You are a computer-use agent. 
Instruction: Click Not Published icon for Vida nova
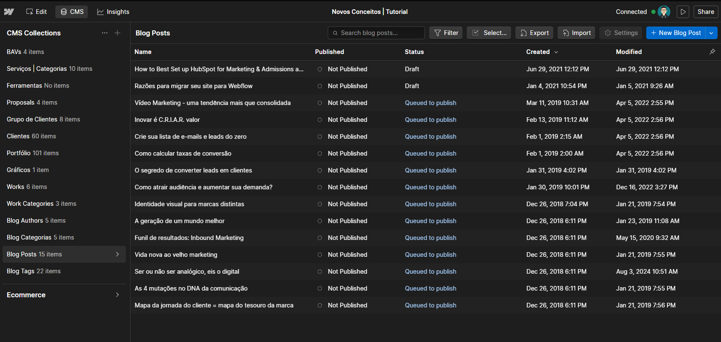[x=320, y=255]
